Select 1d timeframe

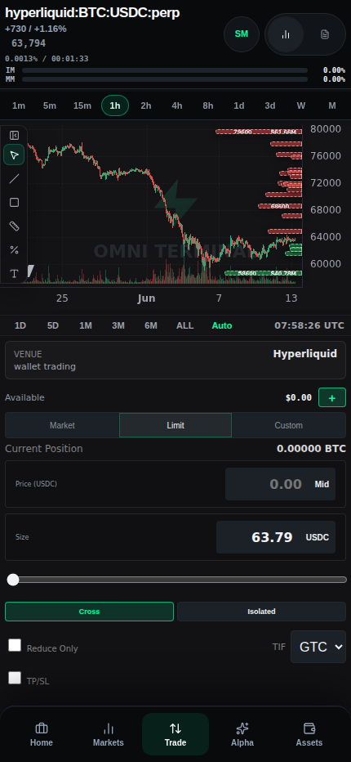click(239, 105)
